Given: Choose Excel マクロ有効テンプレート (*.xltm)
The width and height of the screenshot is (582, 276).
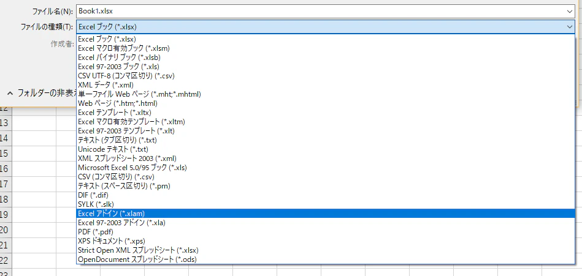Looking at the screenshot, I should [326, 122].
